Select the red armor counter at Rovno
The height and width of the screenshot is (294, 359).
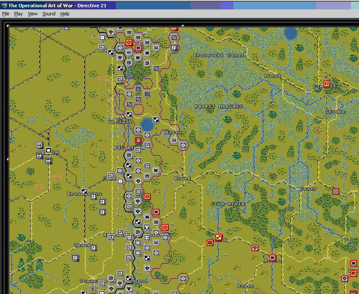click(272, 258)
